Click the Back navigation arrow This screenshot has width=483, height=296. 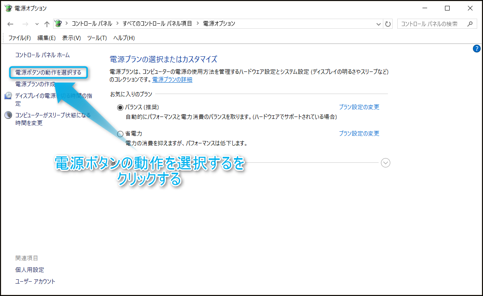click(10, 24)
